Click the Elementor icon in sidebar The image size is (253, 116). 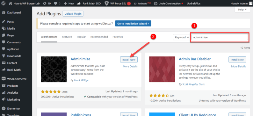[x=4, y=109]
